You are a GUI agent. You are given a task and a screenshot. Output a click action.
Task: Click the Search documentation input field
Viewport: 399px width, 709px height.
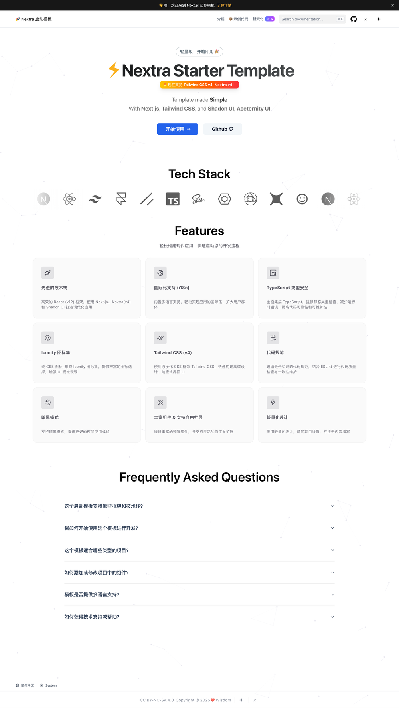click(x=311, y=19)
